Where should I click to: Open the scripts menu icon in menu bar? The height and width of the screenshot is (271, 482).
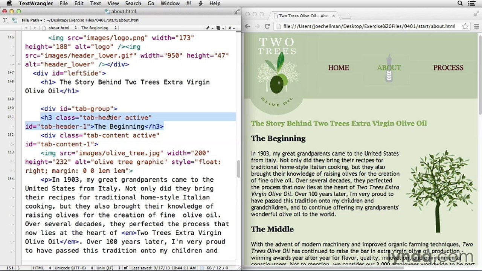click(x=200, y=3)
